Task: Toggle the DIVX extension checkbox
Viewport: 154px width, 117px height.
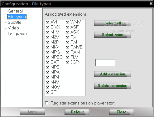Action: 48,27
